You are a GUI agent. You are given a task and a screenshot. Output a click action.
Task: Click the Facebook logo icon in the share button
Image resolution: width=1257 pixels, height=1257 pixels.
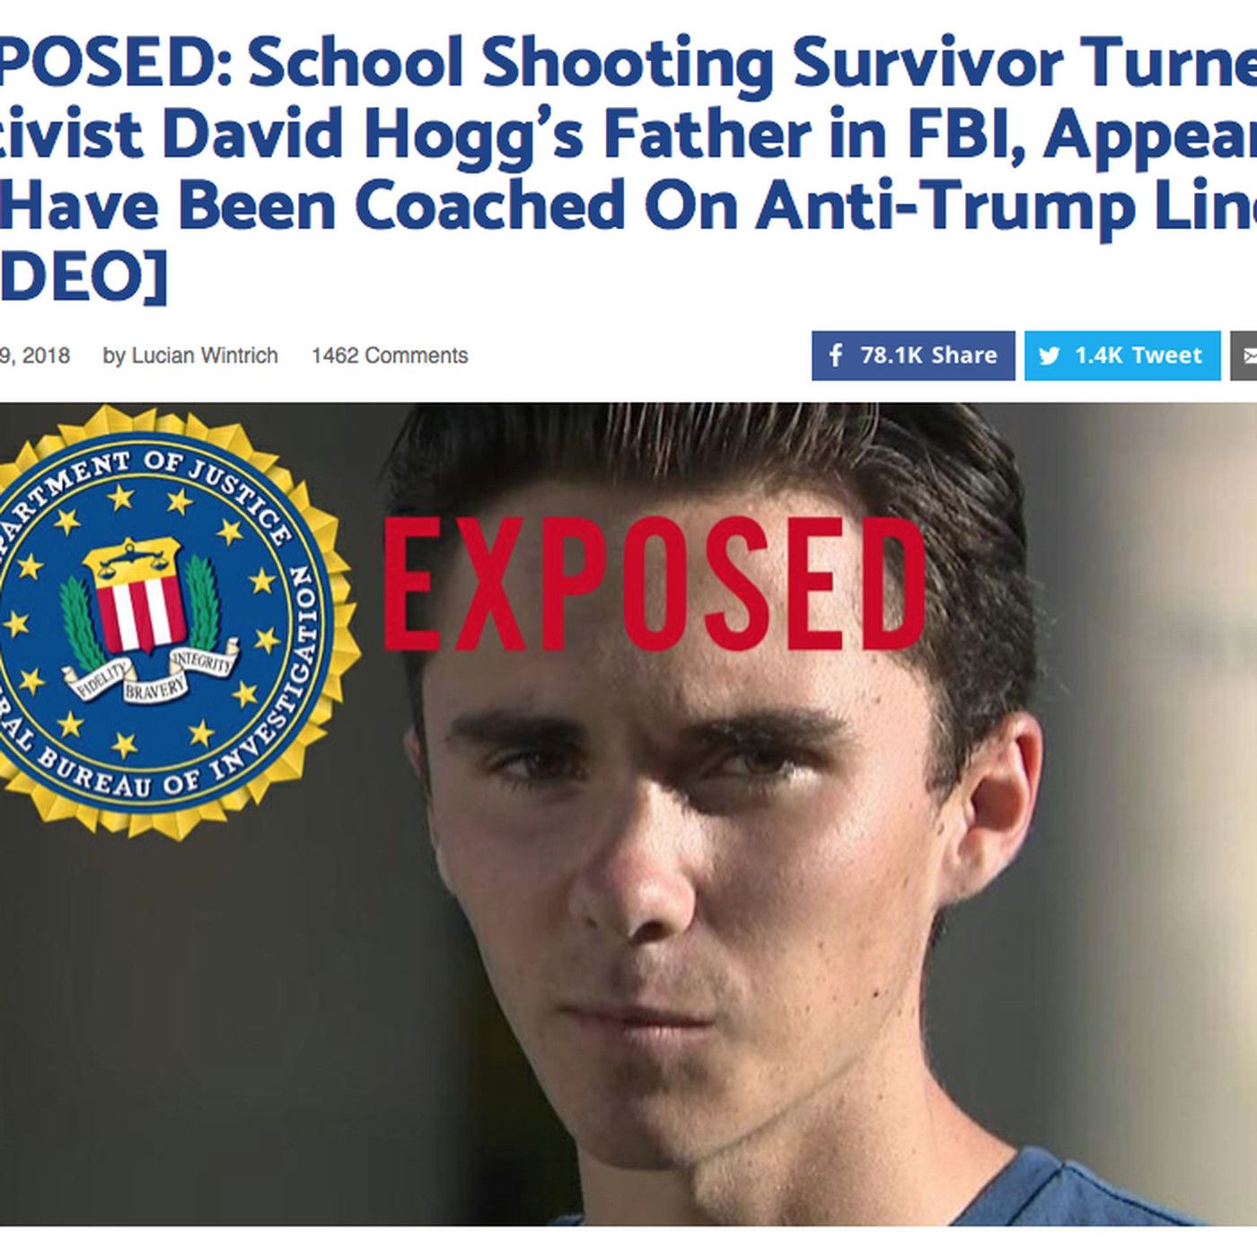click(x=836, y=356)
